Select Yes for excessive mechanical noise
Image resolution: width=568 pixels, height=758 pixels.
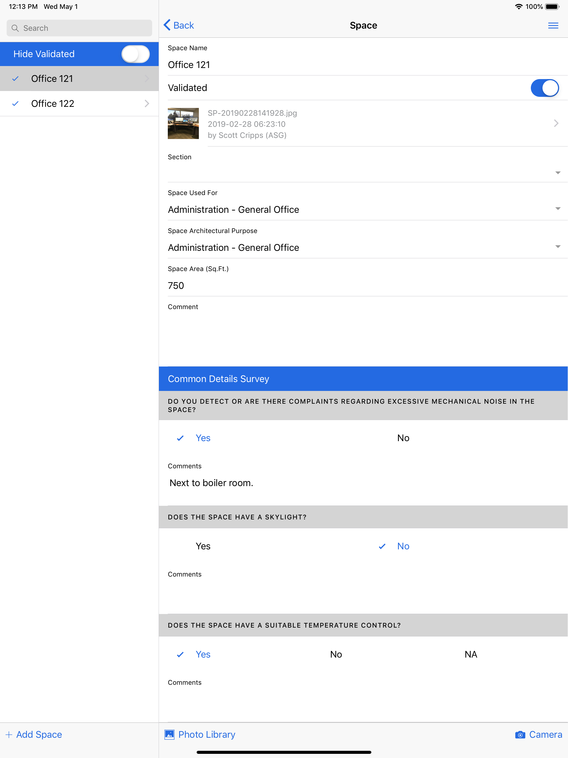pos(203,438)
